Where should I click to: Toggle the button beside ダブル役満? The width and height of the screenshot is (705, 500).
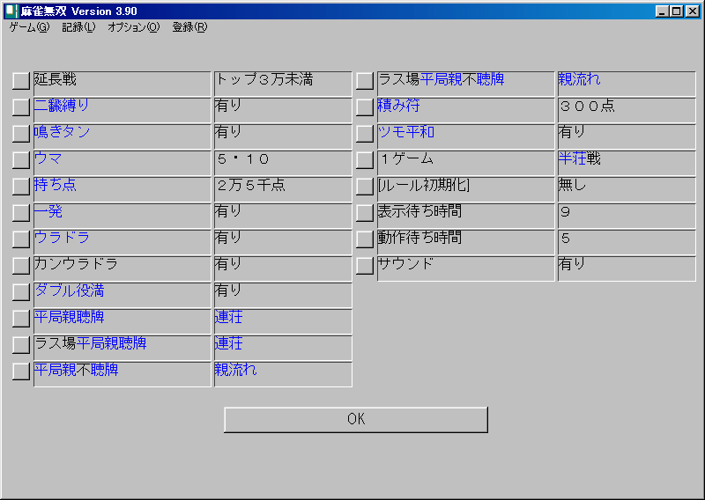(20, 292)
